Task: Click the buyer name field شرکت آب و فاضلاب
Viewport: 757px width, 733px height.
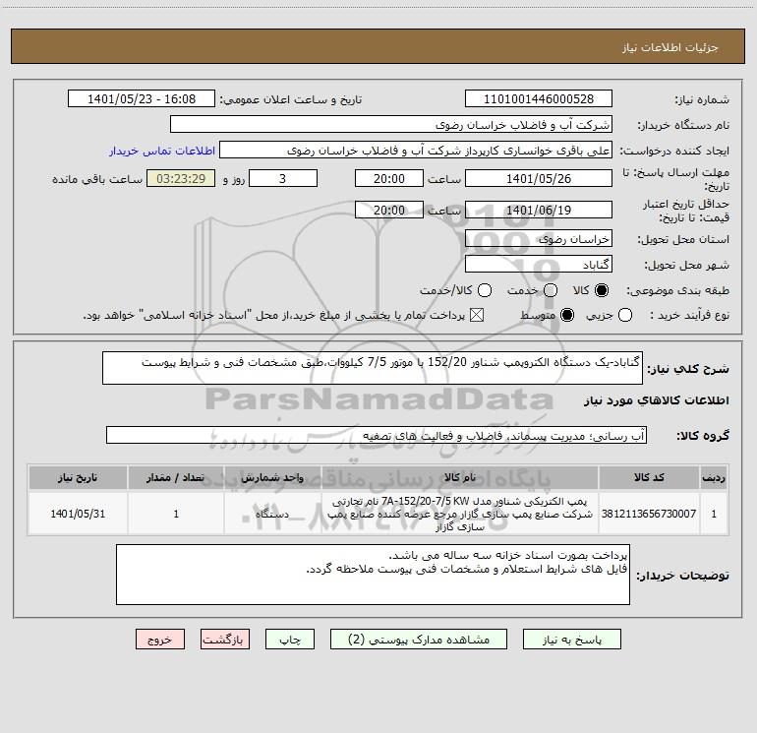Action: pos(391,124)
